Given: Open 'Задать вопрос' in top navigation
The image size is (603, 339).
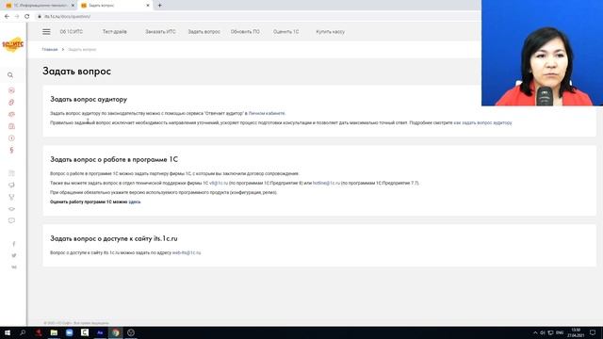Looking at the screenshot, I should tap(204, 32).
